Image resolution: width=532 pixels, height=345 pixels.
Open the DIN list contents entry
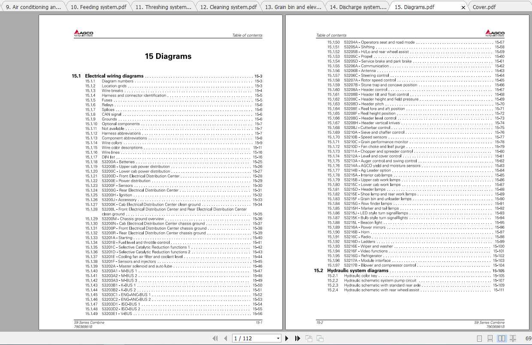point(108,157)
